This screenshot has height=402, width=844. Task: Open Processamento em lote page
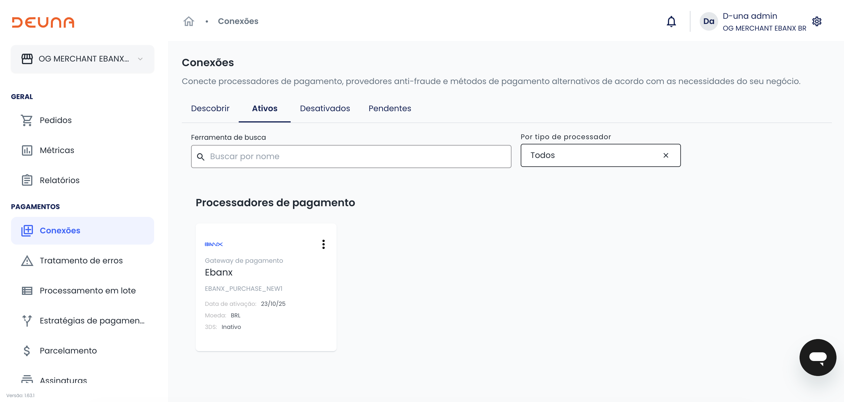click(x=87, y=291)
